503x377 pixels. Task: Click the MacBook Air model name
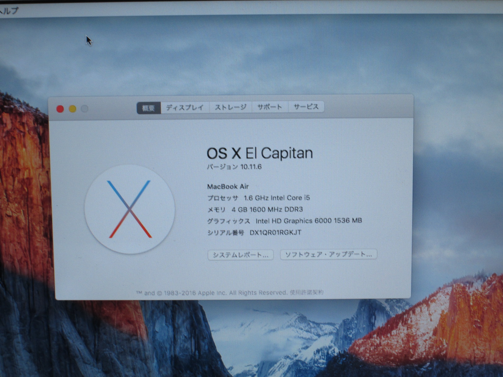(228, 187)
